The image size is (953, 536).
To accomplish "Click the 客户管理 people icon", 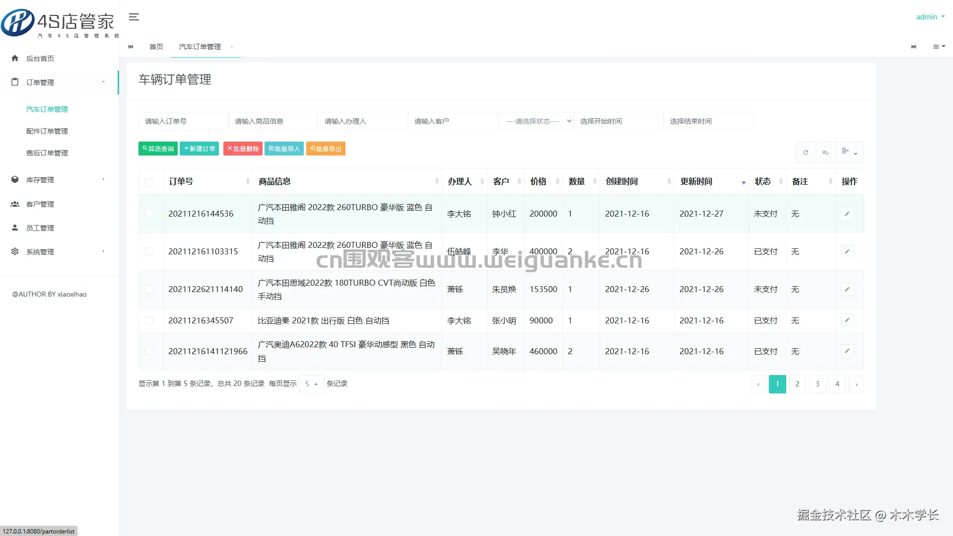I will 15,204.
